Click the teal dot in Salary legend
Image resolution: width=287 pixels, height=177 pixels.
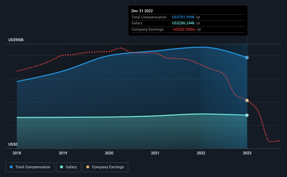pos(62,167)
